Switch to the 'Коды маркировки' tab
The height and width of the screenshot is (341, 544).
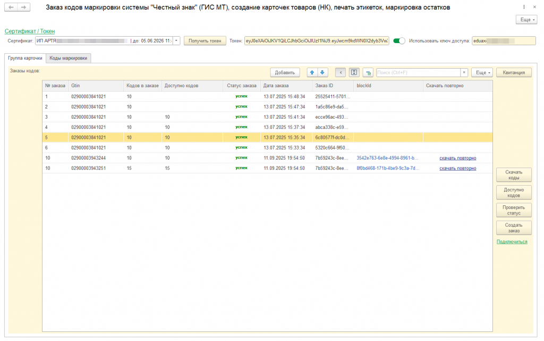tap(69, 58)
